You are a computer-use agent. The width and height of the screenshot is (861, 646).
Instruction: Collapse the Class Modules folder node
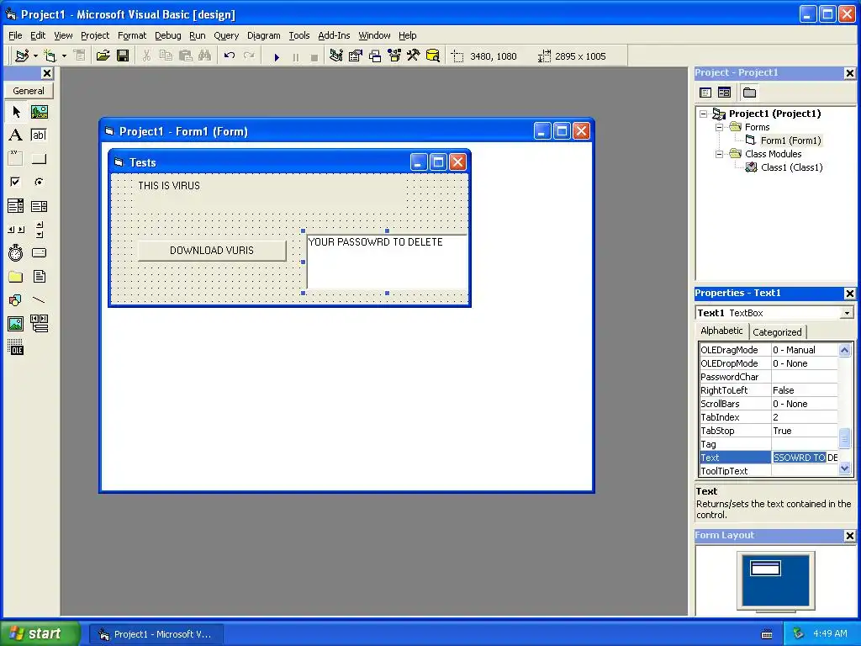pos(720,155)
